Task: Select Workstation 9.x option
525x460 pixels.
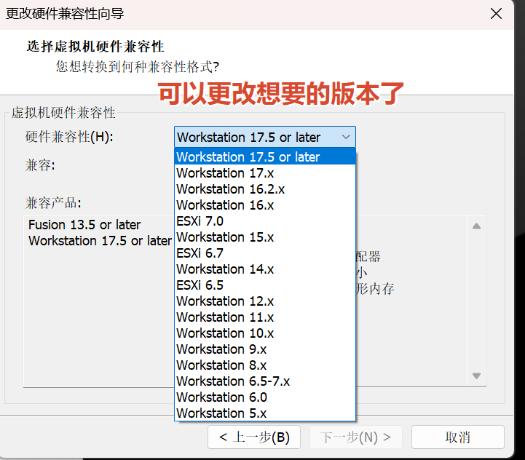Action: pyautogui.click(x=265, y=349)
